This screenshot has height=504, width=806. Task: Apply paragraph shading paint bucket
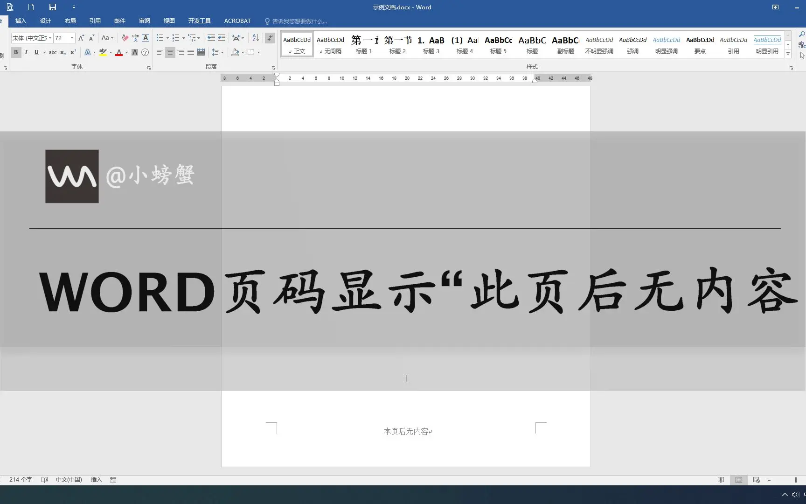pos(235,52)
